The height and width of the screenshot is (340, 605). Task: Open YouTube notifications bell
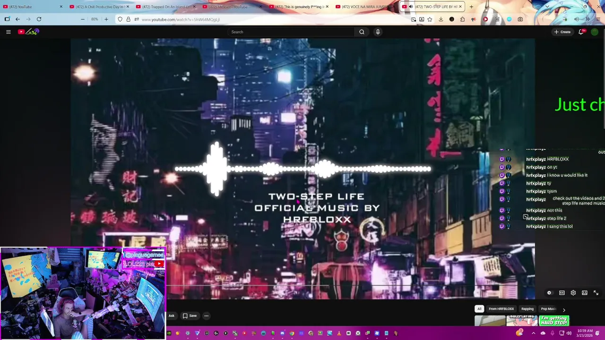pos(582,32)
